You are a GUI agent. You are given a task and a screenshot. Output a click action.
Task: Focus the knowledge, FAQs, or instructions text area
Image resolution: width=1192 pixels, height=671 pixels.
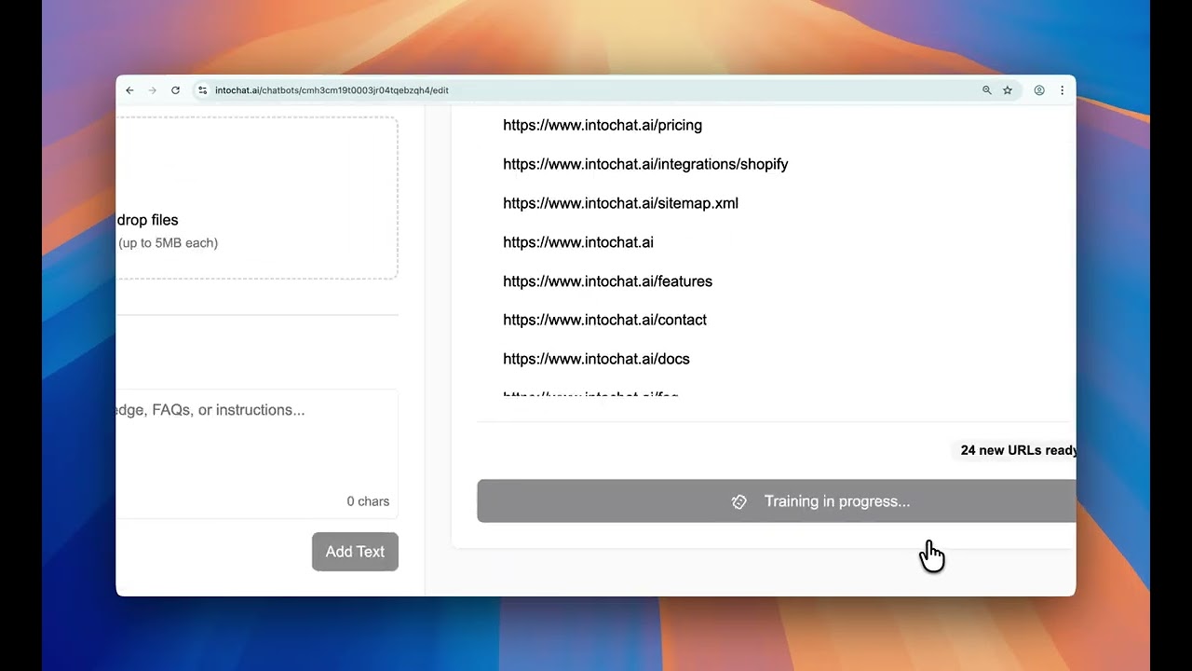coord(257,453)
